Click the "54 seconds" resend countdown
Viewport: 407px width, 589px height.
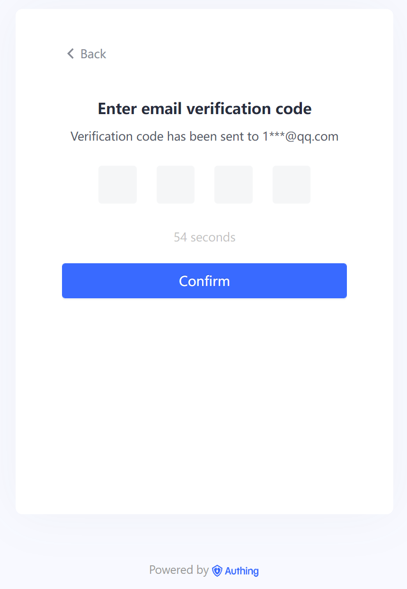coord(204,237)
